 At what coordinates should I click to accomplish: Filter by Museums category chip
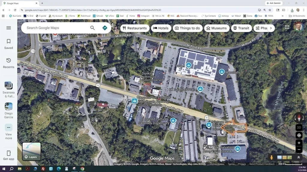click(216, 28)
